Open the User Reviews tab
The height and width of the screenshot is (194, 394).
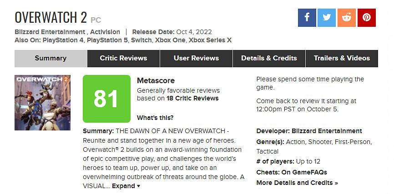pyautogui.click(x=196, y=58)
